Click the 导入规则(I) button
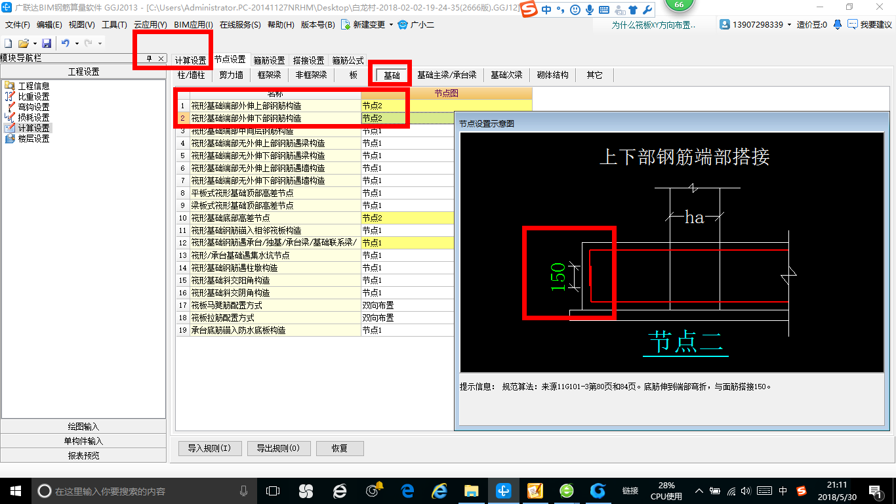The image size is (896, 504). click(210, 449)
